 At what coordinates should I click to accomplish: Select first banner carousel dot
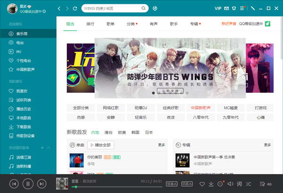(153, 93)
